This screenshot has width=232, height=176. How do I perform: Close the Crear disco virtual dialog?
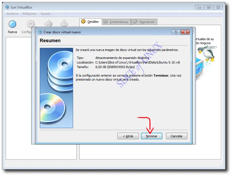tap(185, 32)
